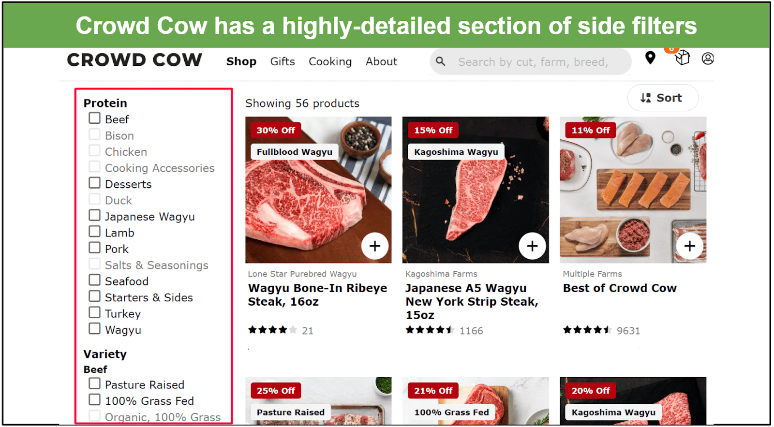Select the Pasture Raised variety checkbox
774x427 pixels.
pyautogui.click(x=95, y=383)
